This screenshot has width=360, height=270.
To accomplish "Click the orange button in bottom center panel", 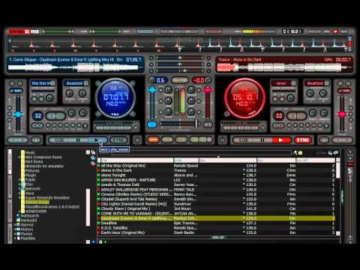I will (x=153, y=139).
